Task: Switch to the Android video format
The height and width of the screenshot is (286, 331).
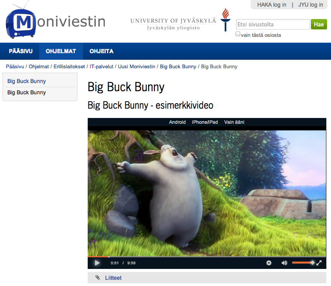Action: click(177, 122)
